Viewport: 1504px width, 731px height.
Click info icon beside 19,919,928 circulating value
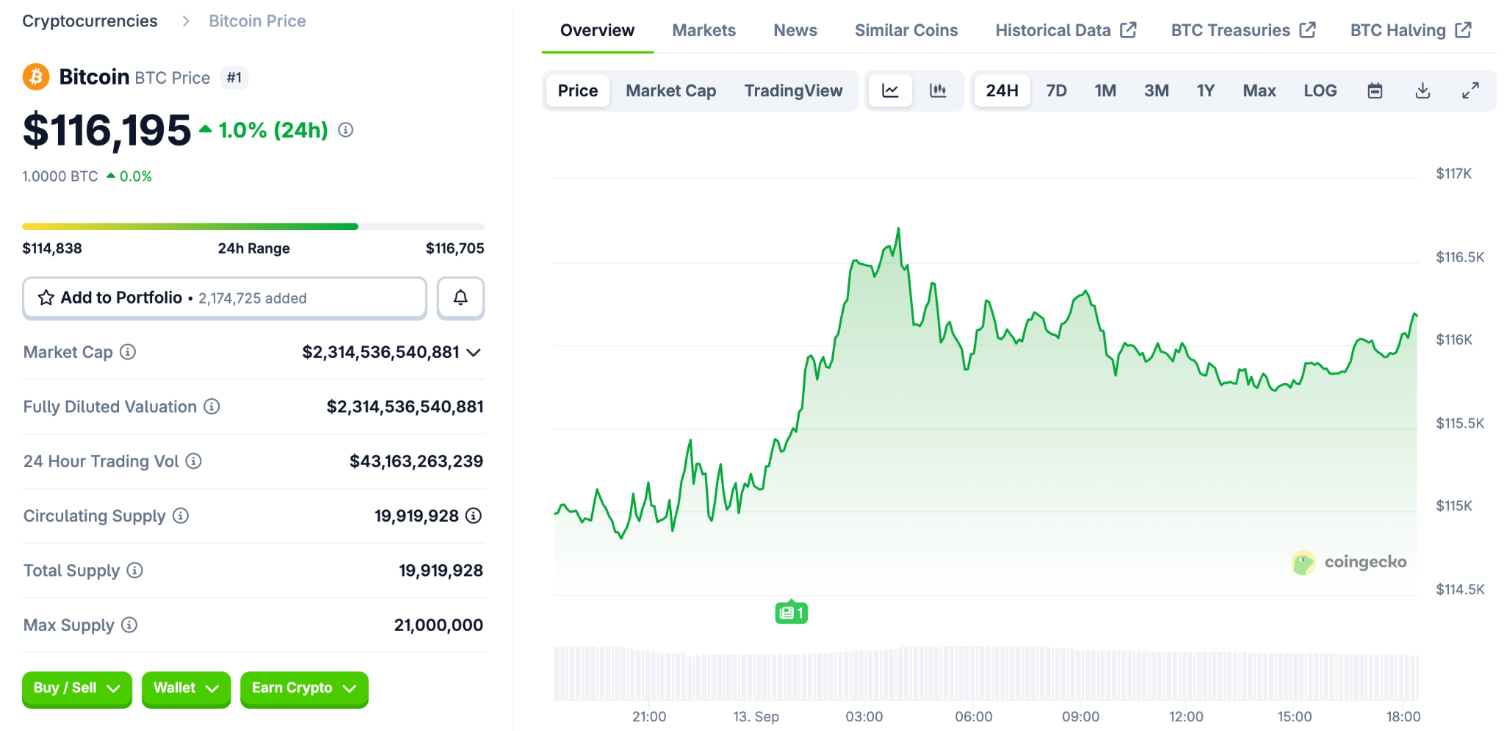[x=474, y=516]
